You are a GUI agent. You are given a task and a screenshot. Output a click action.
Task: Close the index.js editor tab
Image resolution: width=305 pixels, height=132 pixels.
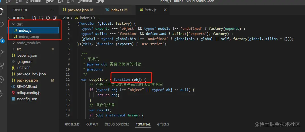click(x=165, y=10)
